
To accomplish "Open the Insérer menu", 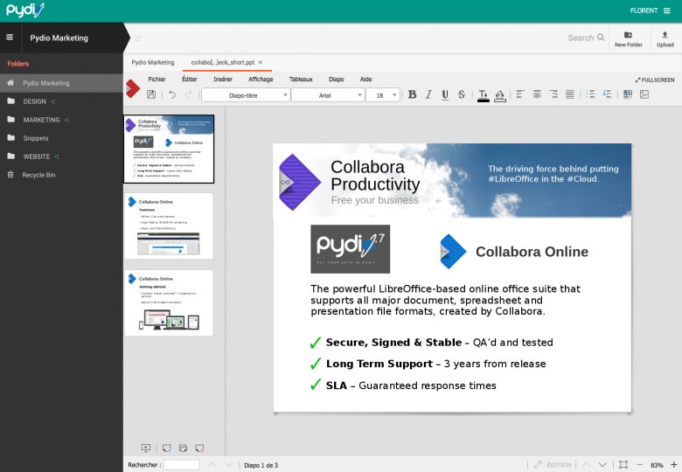I will pos(223,79).
